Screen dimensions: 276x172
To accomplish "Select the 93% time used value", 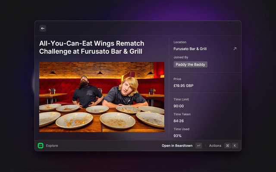I will (x=177, y=136).
